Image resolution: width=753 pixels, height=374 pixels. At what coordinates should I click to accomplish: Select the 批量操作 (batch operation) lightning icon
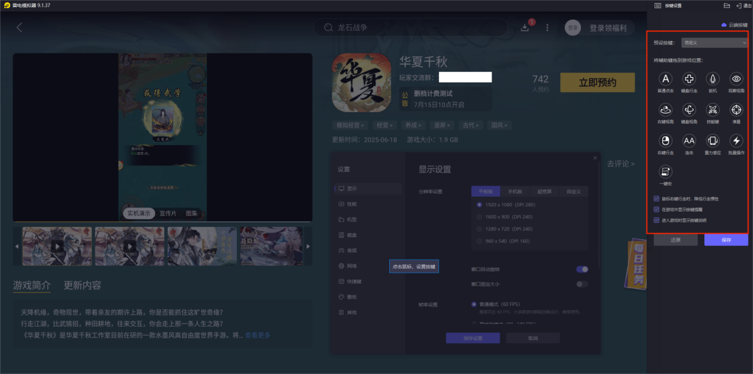tap(736, 140)
